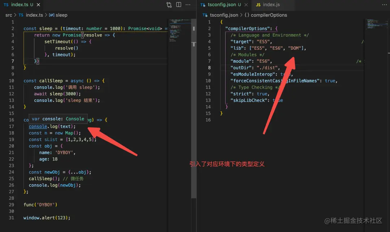390x232 pixels.
Task: Click 'await sleep(3000);' line
Action: pos(57,94)
